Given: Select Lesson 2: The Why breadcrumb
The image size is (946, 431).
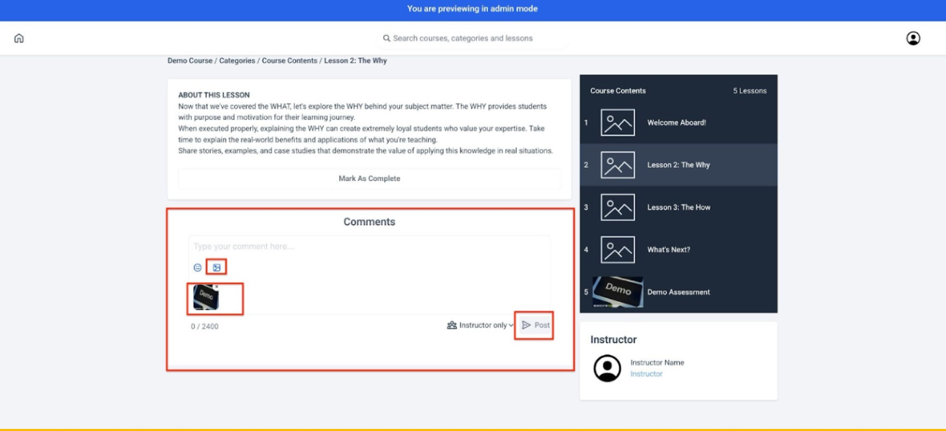Looking at the screenshot, I should coord(355,61).
